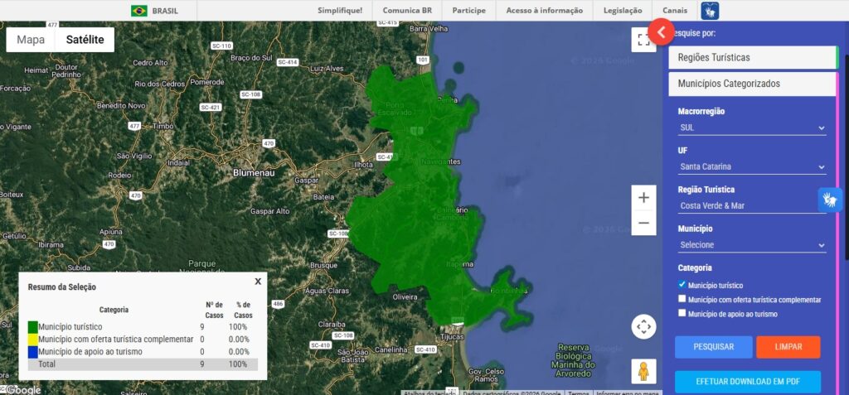Click Pomerode label on the map
The height and width of the screenshot is (395, 849).
(x=206, y=82)
